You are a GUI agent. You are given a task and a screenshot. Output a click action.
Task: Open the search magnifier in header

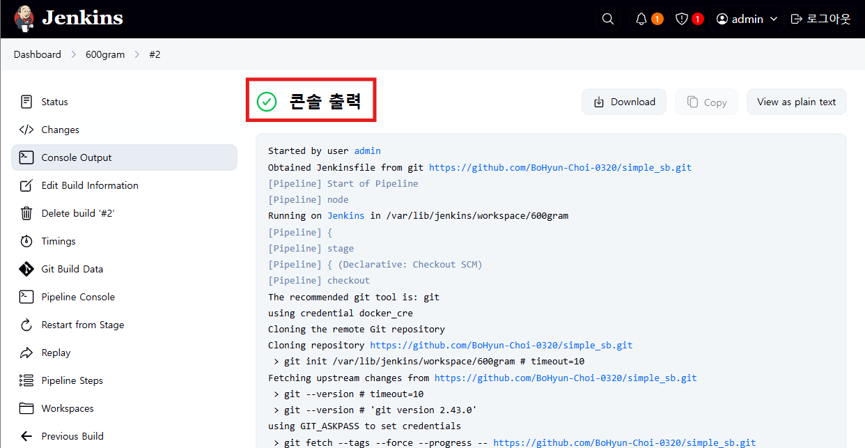click(608, 19)
